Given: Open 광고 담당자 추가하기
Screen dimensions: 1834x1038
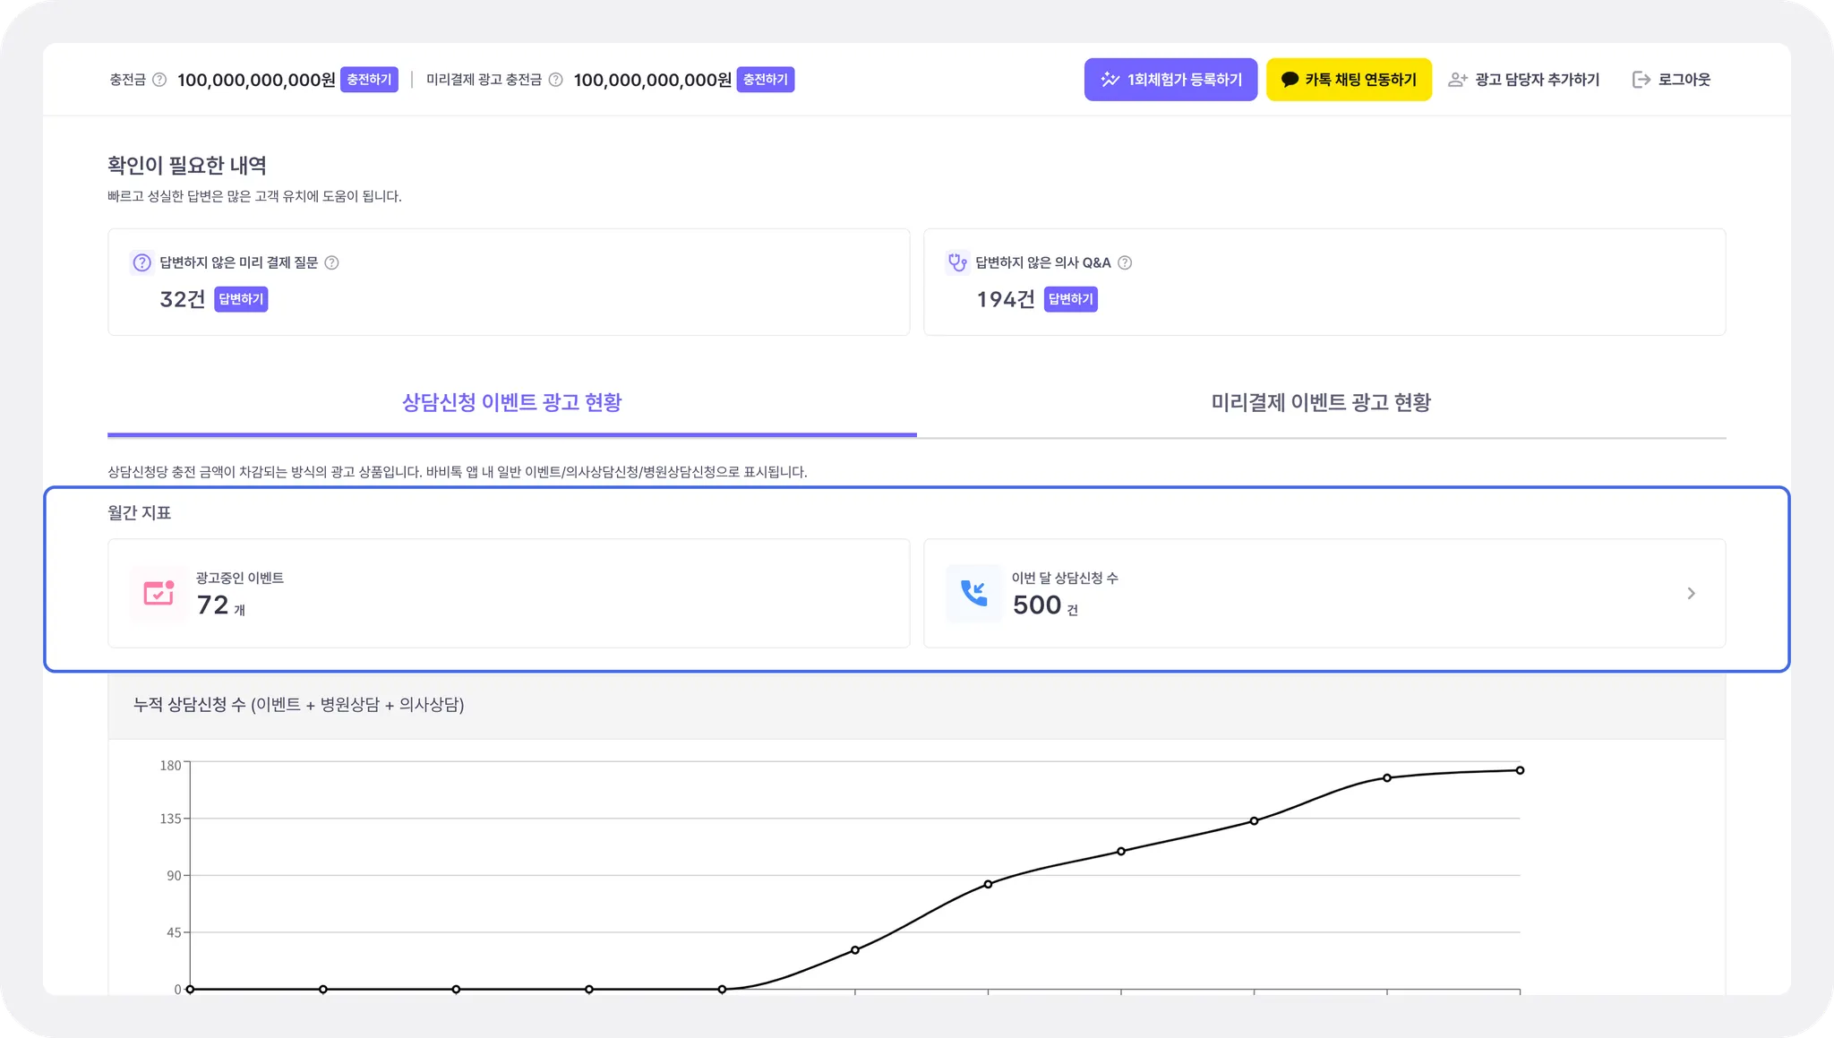Looking at the screenshot, I should point(1524,80).
